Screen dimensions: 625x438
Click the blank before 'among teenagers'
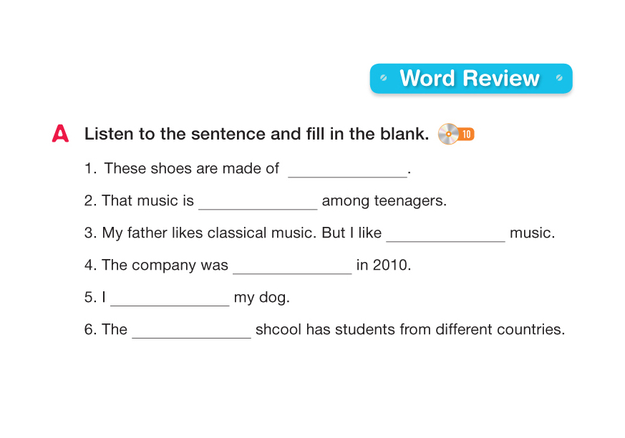click(258, 203)
